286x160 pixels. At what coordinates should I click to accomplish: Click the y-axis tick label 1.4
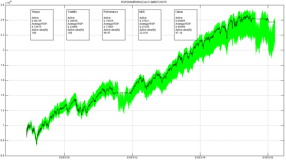(2, 95)
